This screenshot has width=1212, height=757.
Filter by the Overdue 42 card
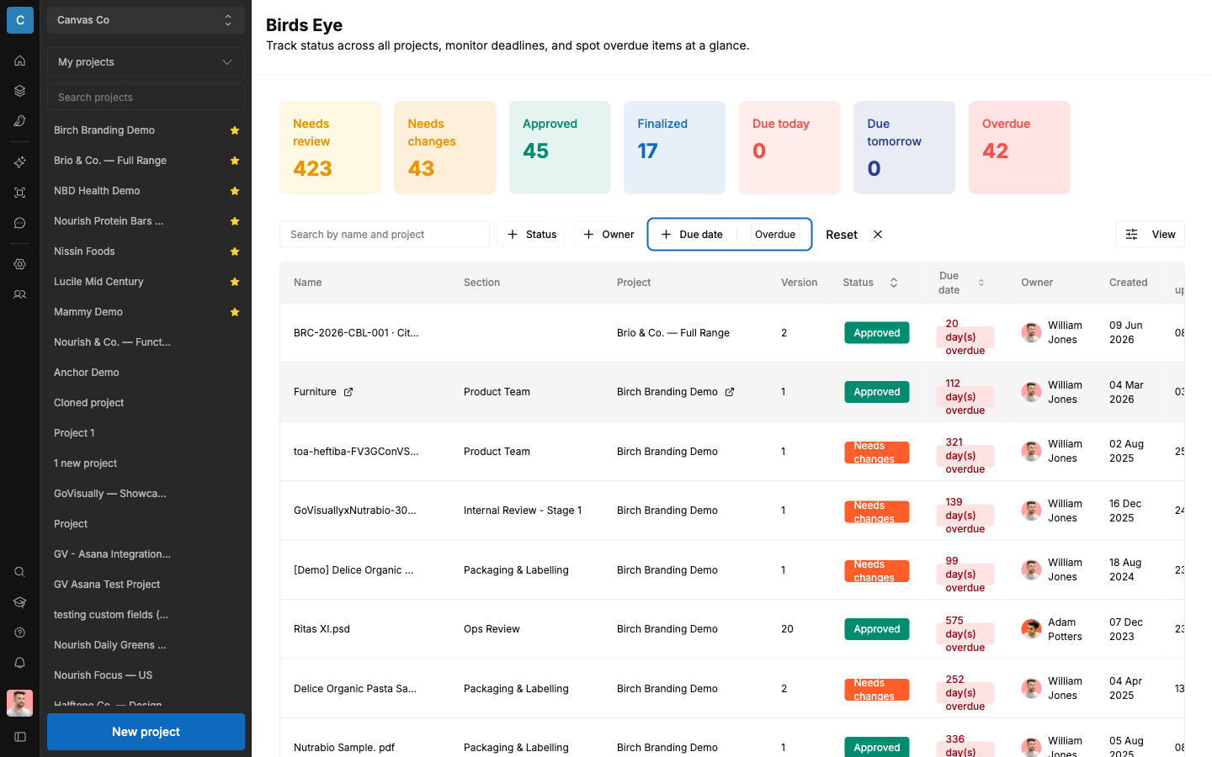click(x=1019, y=148)
